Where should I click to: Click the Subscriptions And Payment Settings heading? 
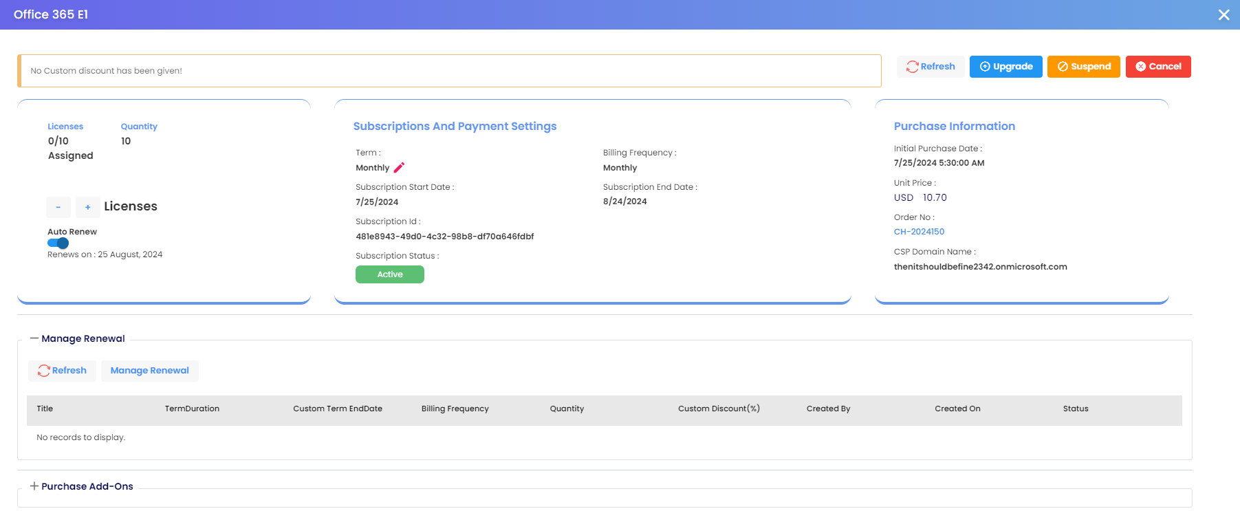tap(455, 127)
